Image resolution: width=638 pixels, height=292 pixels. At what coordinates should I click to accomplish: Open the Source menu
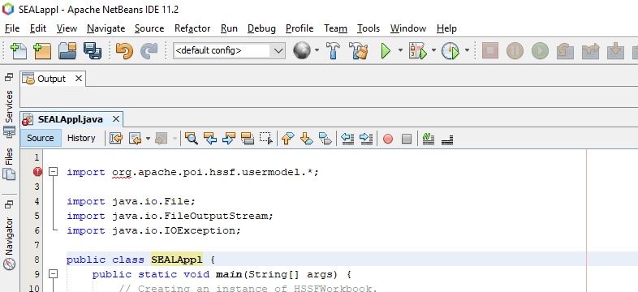149,28
